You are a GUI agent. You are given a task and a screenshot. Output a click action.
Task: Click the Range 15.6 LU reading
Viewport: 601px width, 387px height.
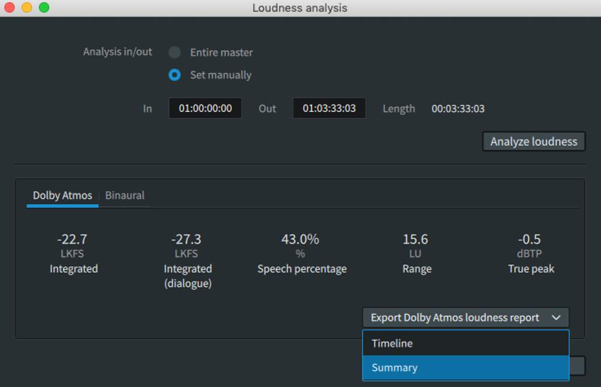pyautogui.click(x=416, y=240)
